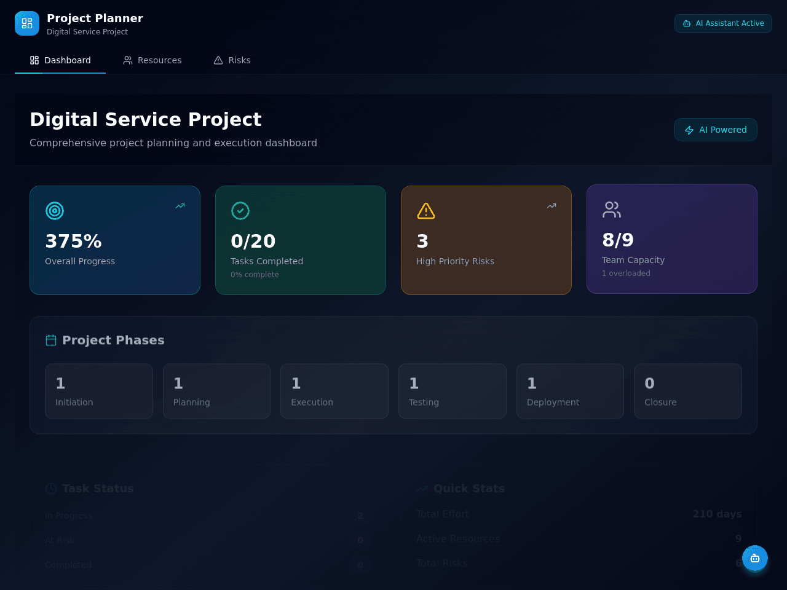Click the Active Resources label
Viewport: 787px width, 590px height.
(x=458, y=538)
